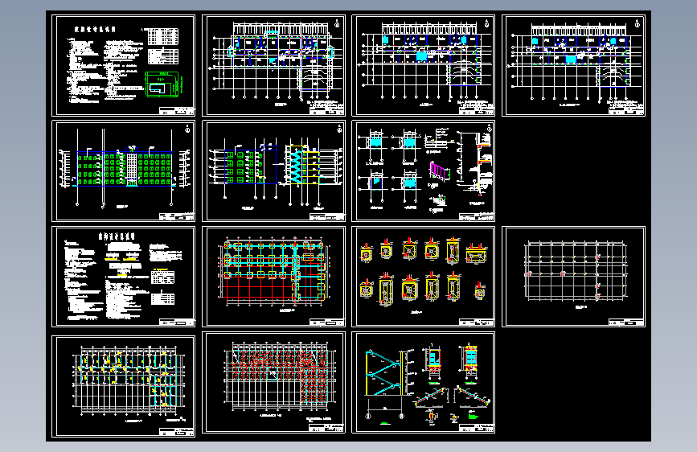The height and width of the screenshot is (452, 697).
Task: Select the footing details sheet with yellow squares
Action: point(423,277)
